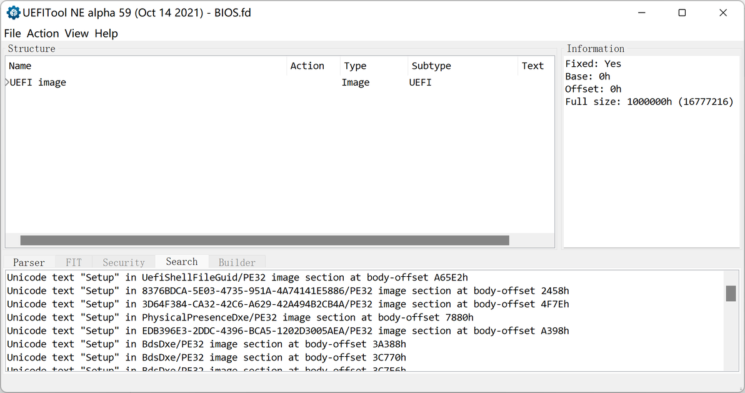Expand the UEFI image tree node
The image size is (745, 393).
tap(7, 82)
